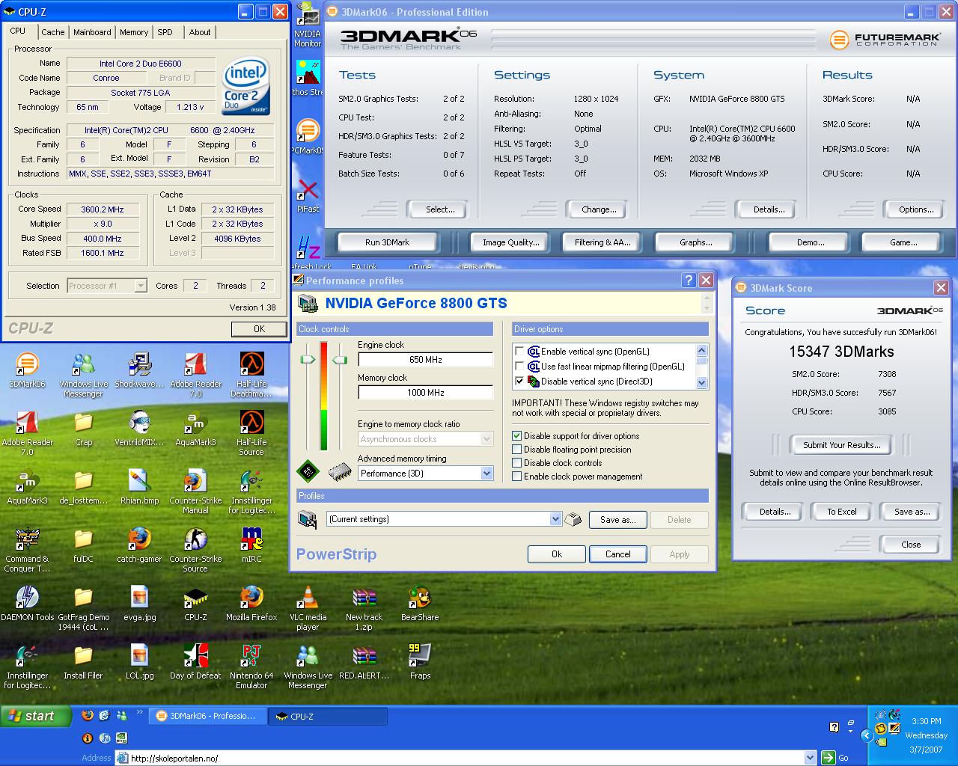This screenshot has height=766, width=958.
Task: Launch the Command & Conquer shortcut
Action: pyautogui.click(x=27, y=540)
